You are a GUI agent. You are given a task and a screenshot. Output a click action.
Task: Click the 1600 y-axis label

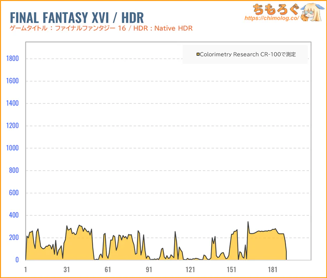(x=13, y=81)
